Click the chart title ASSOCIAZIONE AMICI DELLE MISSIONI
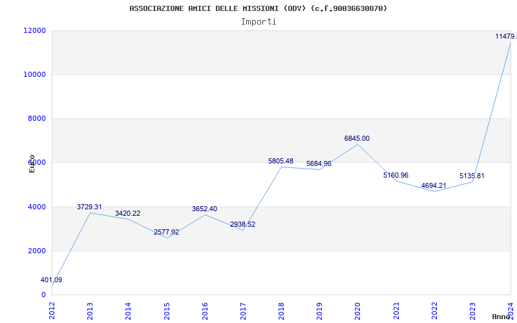This screenshot has height=323, width=517. tap(258, 8)
